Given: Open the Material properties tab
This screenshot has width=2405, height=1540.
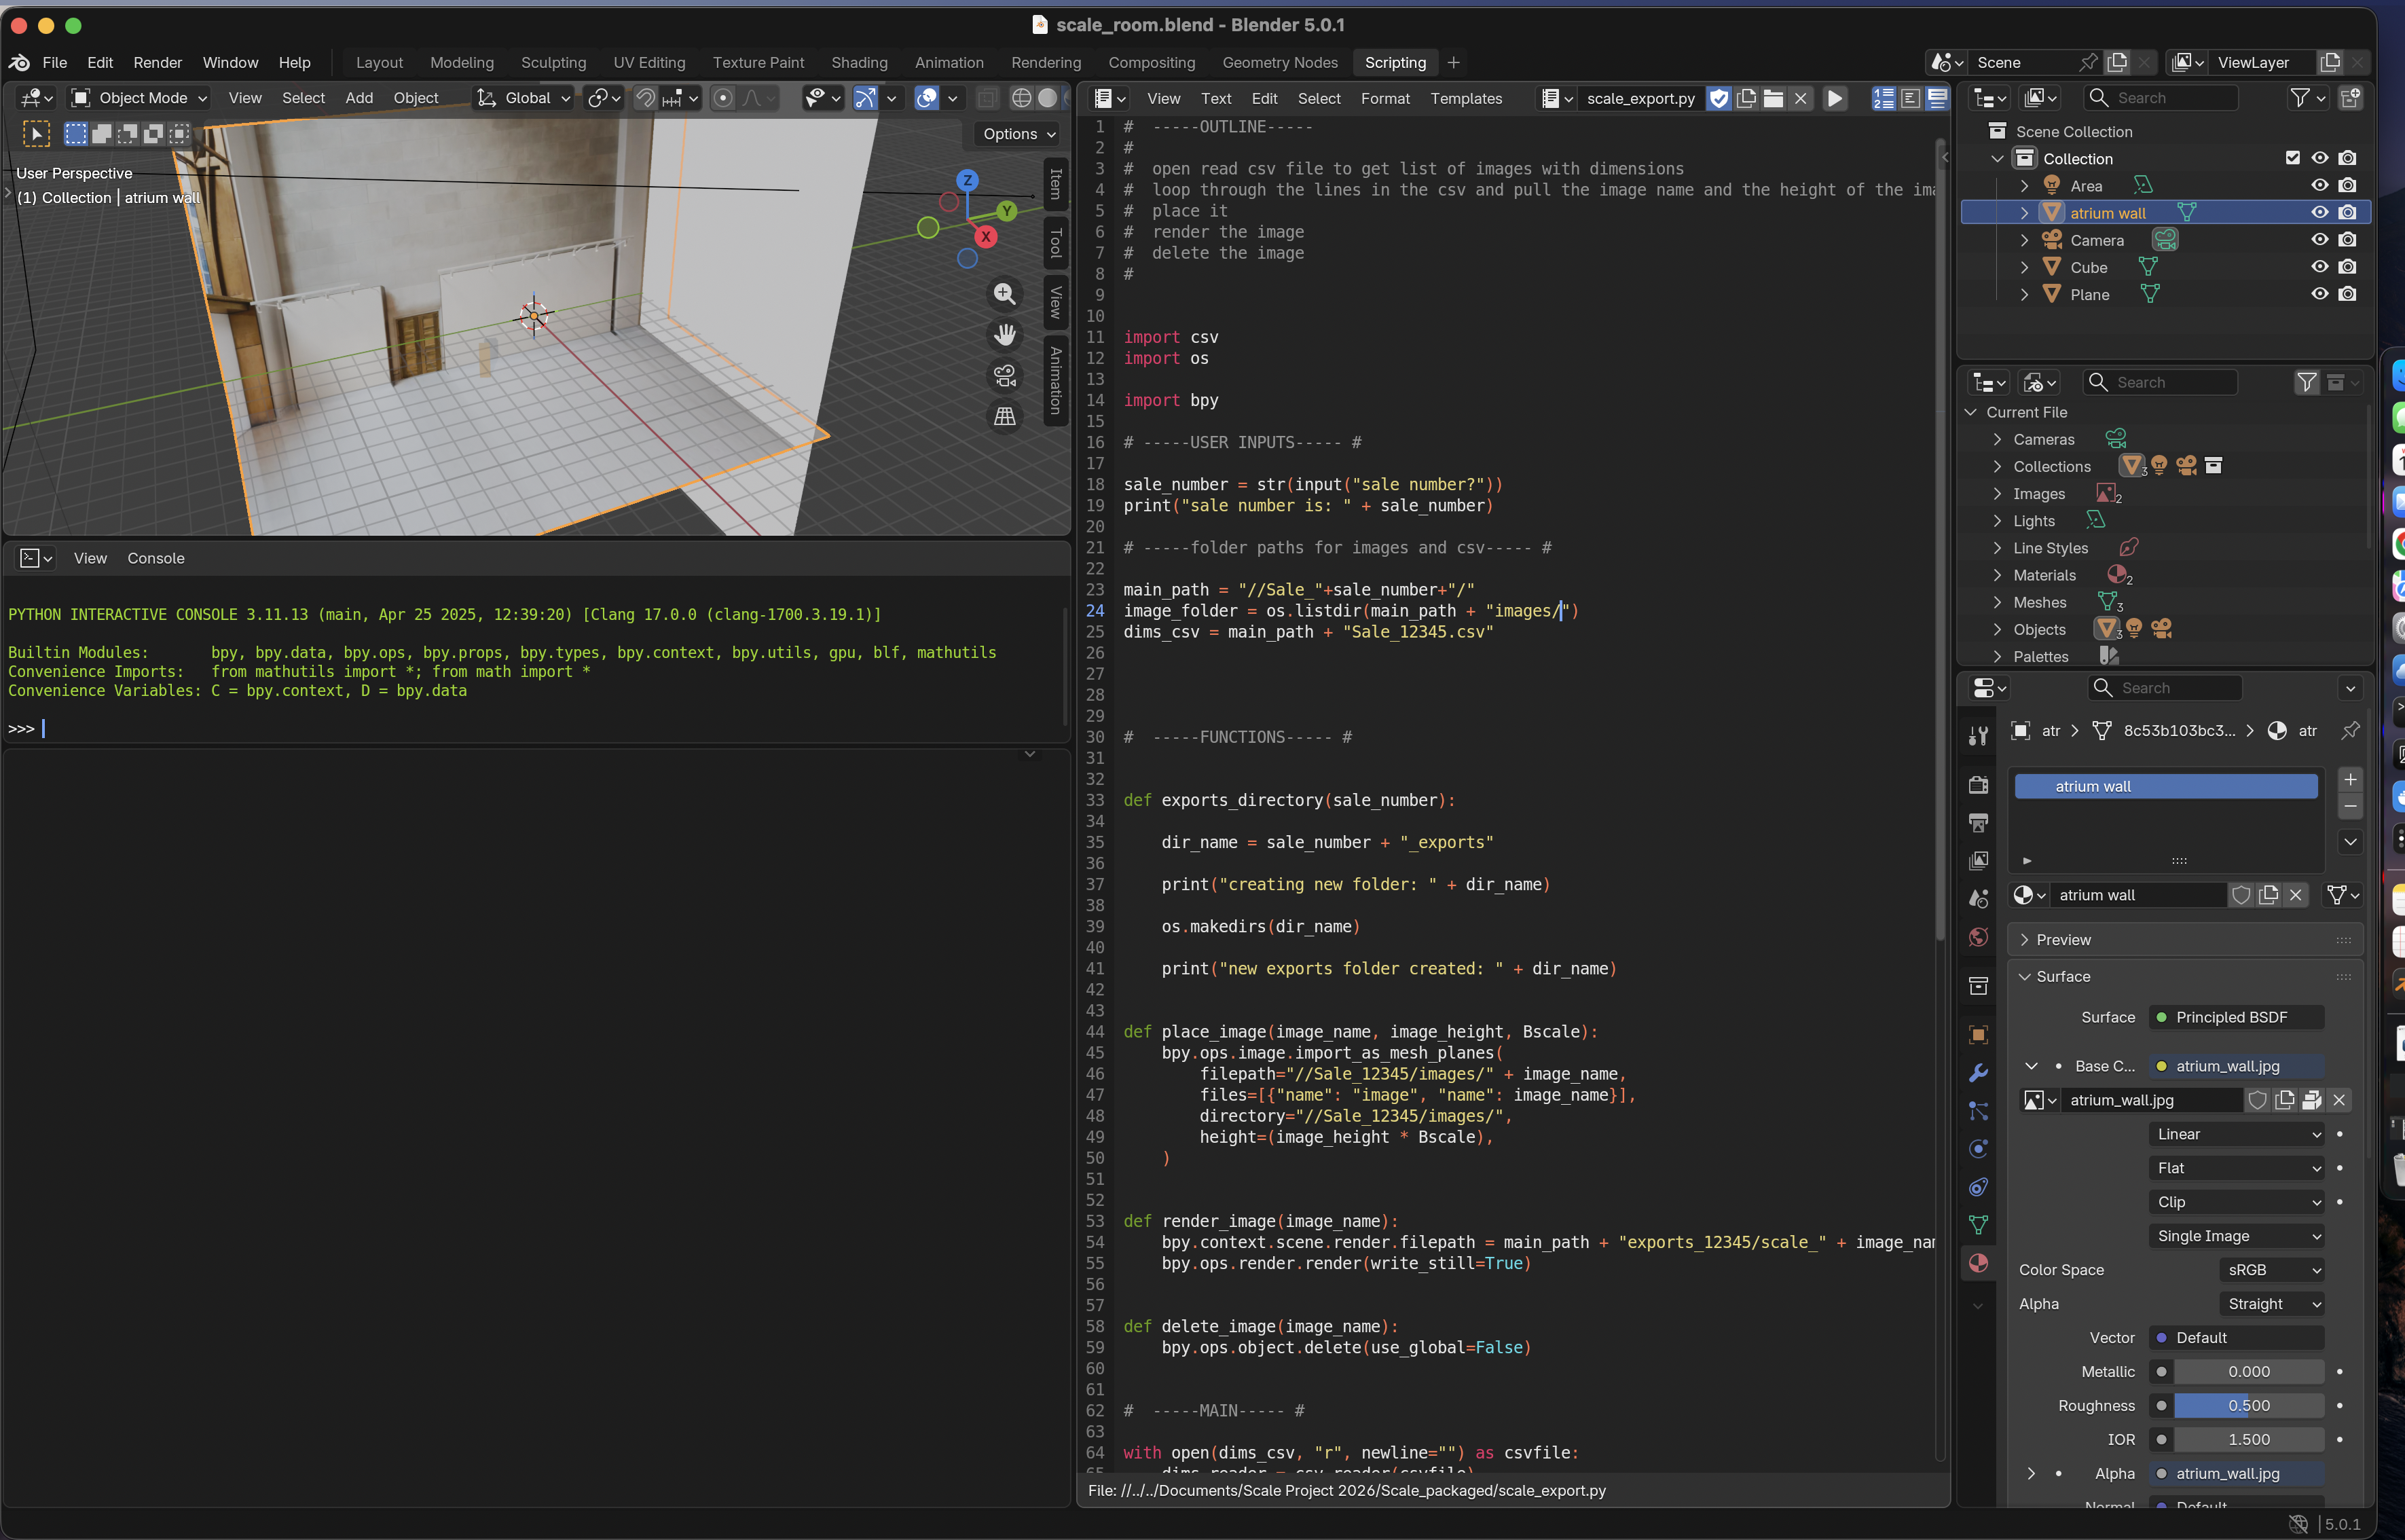Looking at the screenshot, I should 1978,1263.
